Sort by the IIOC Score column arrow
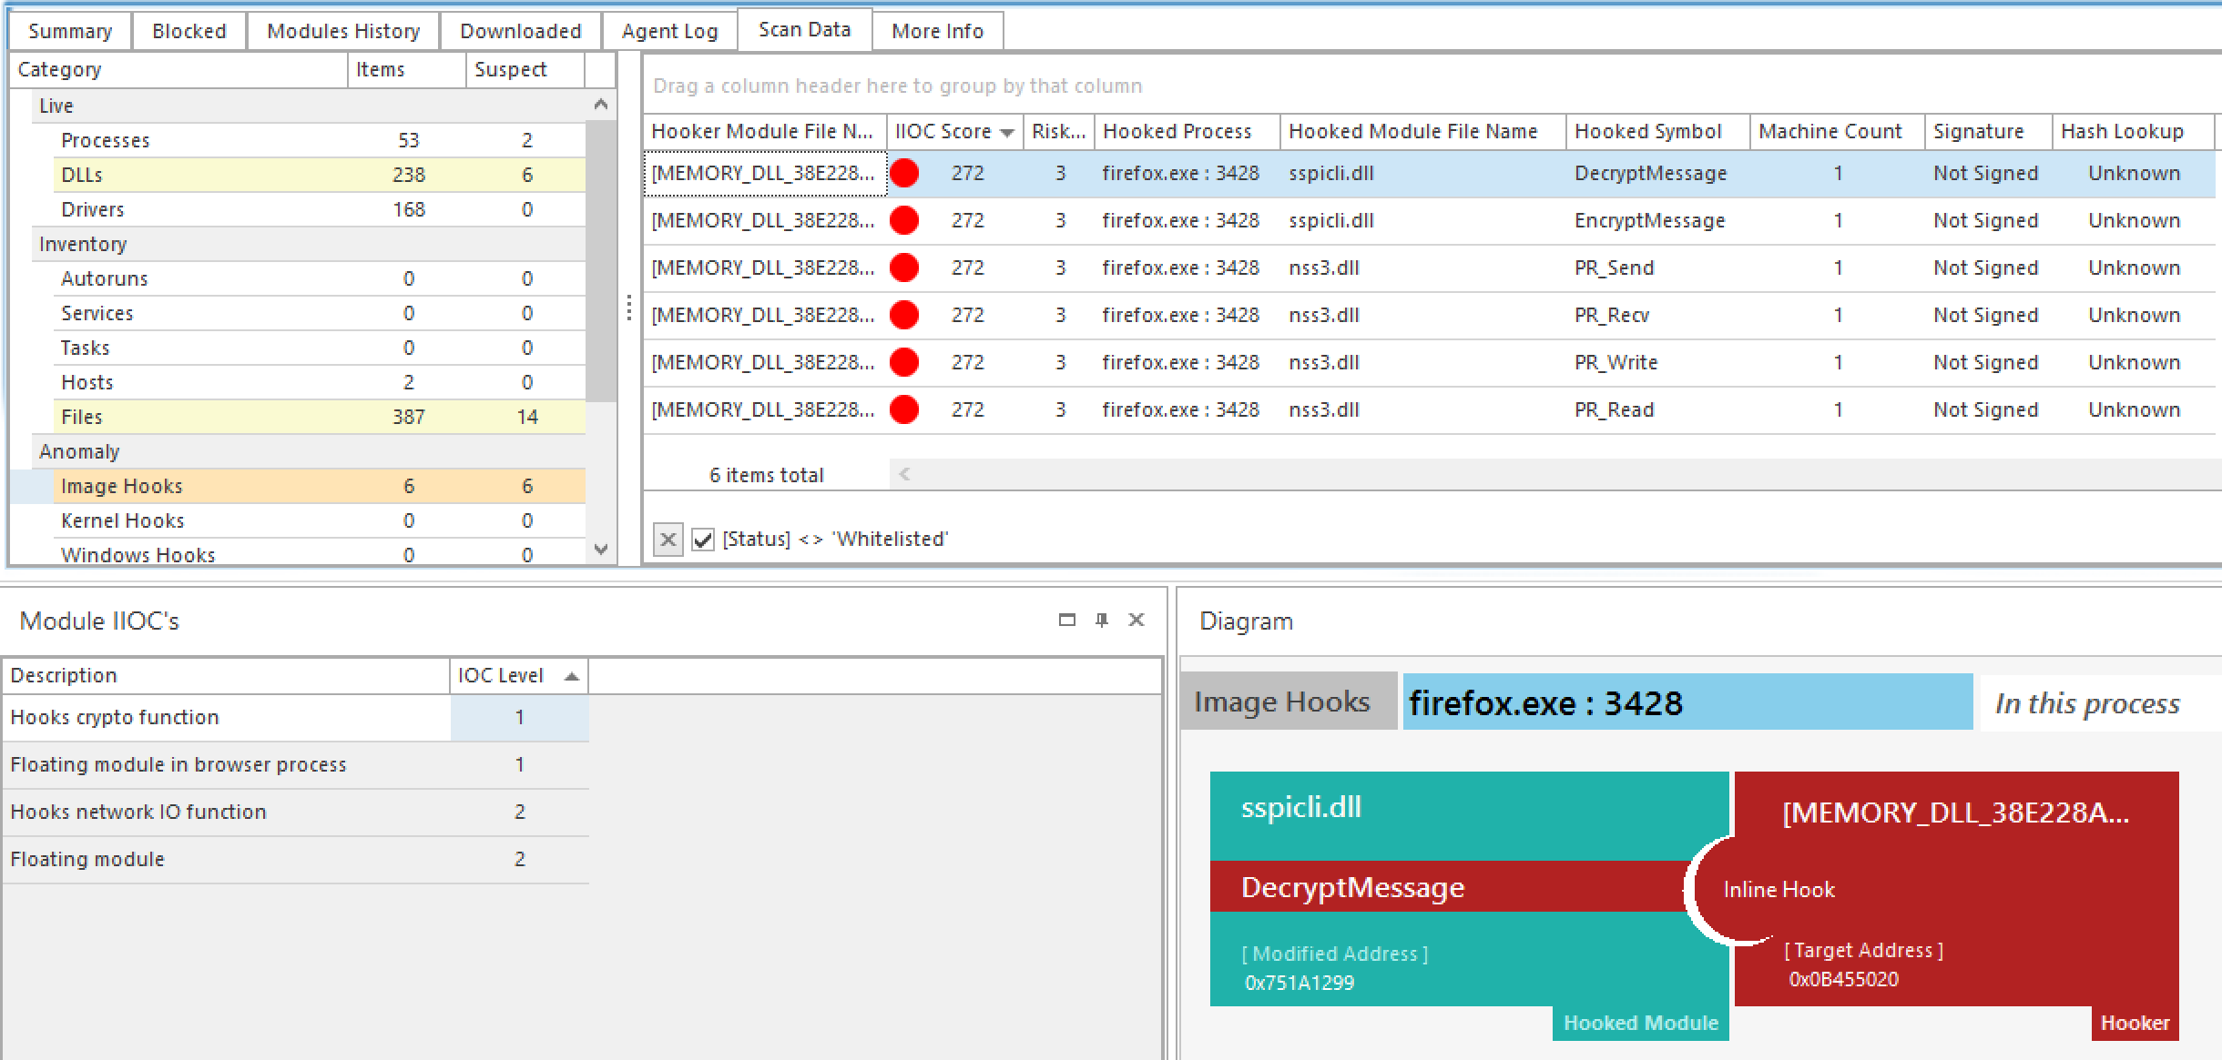 (1007, 133)
